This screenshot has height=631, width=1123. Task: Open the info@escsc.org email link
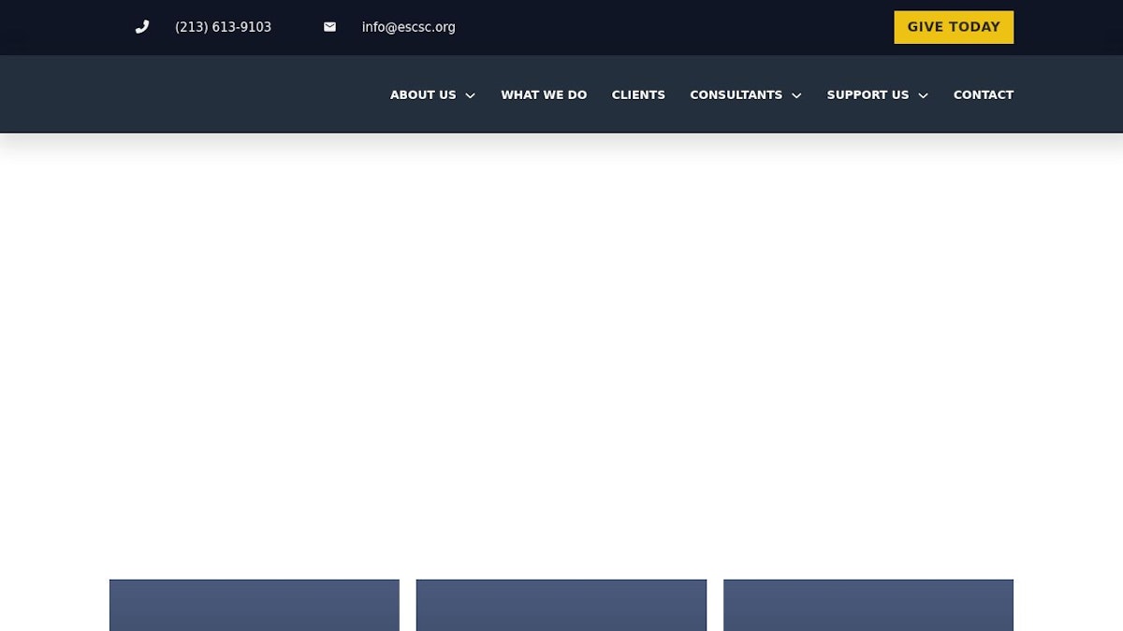tap(408, 27)
